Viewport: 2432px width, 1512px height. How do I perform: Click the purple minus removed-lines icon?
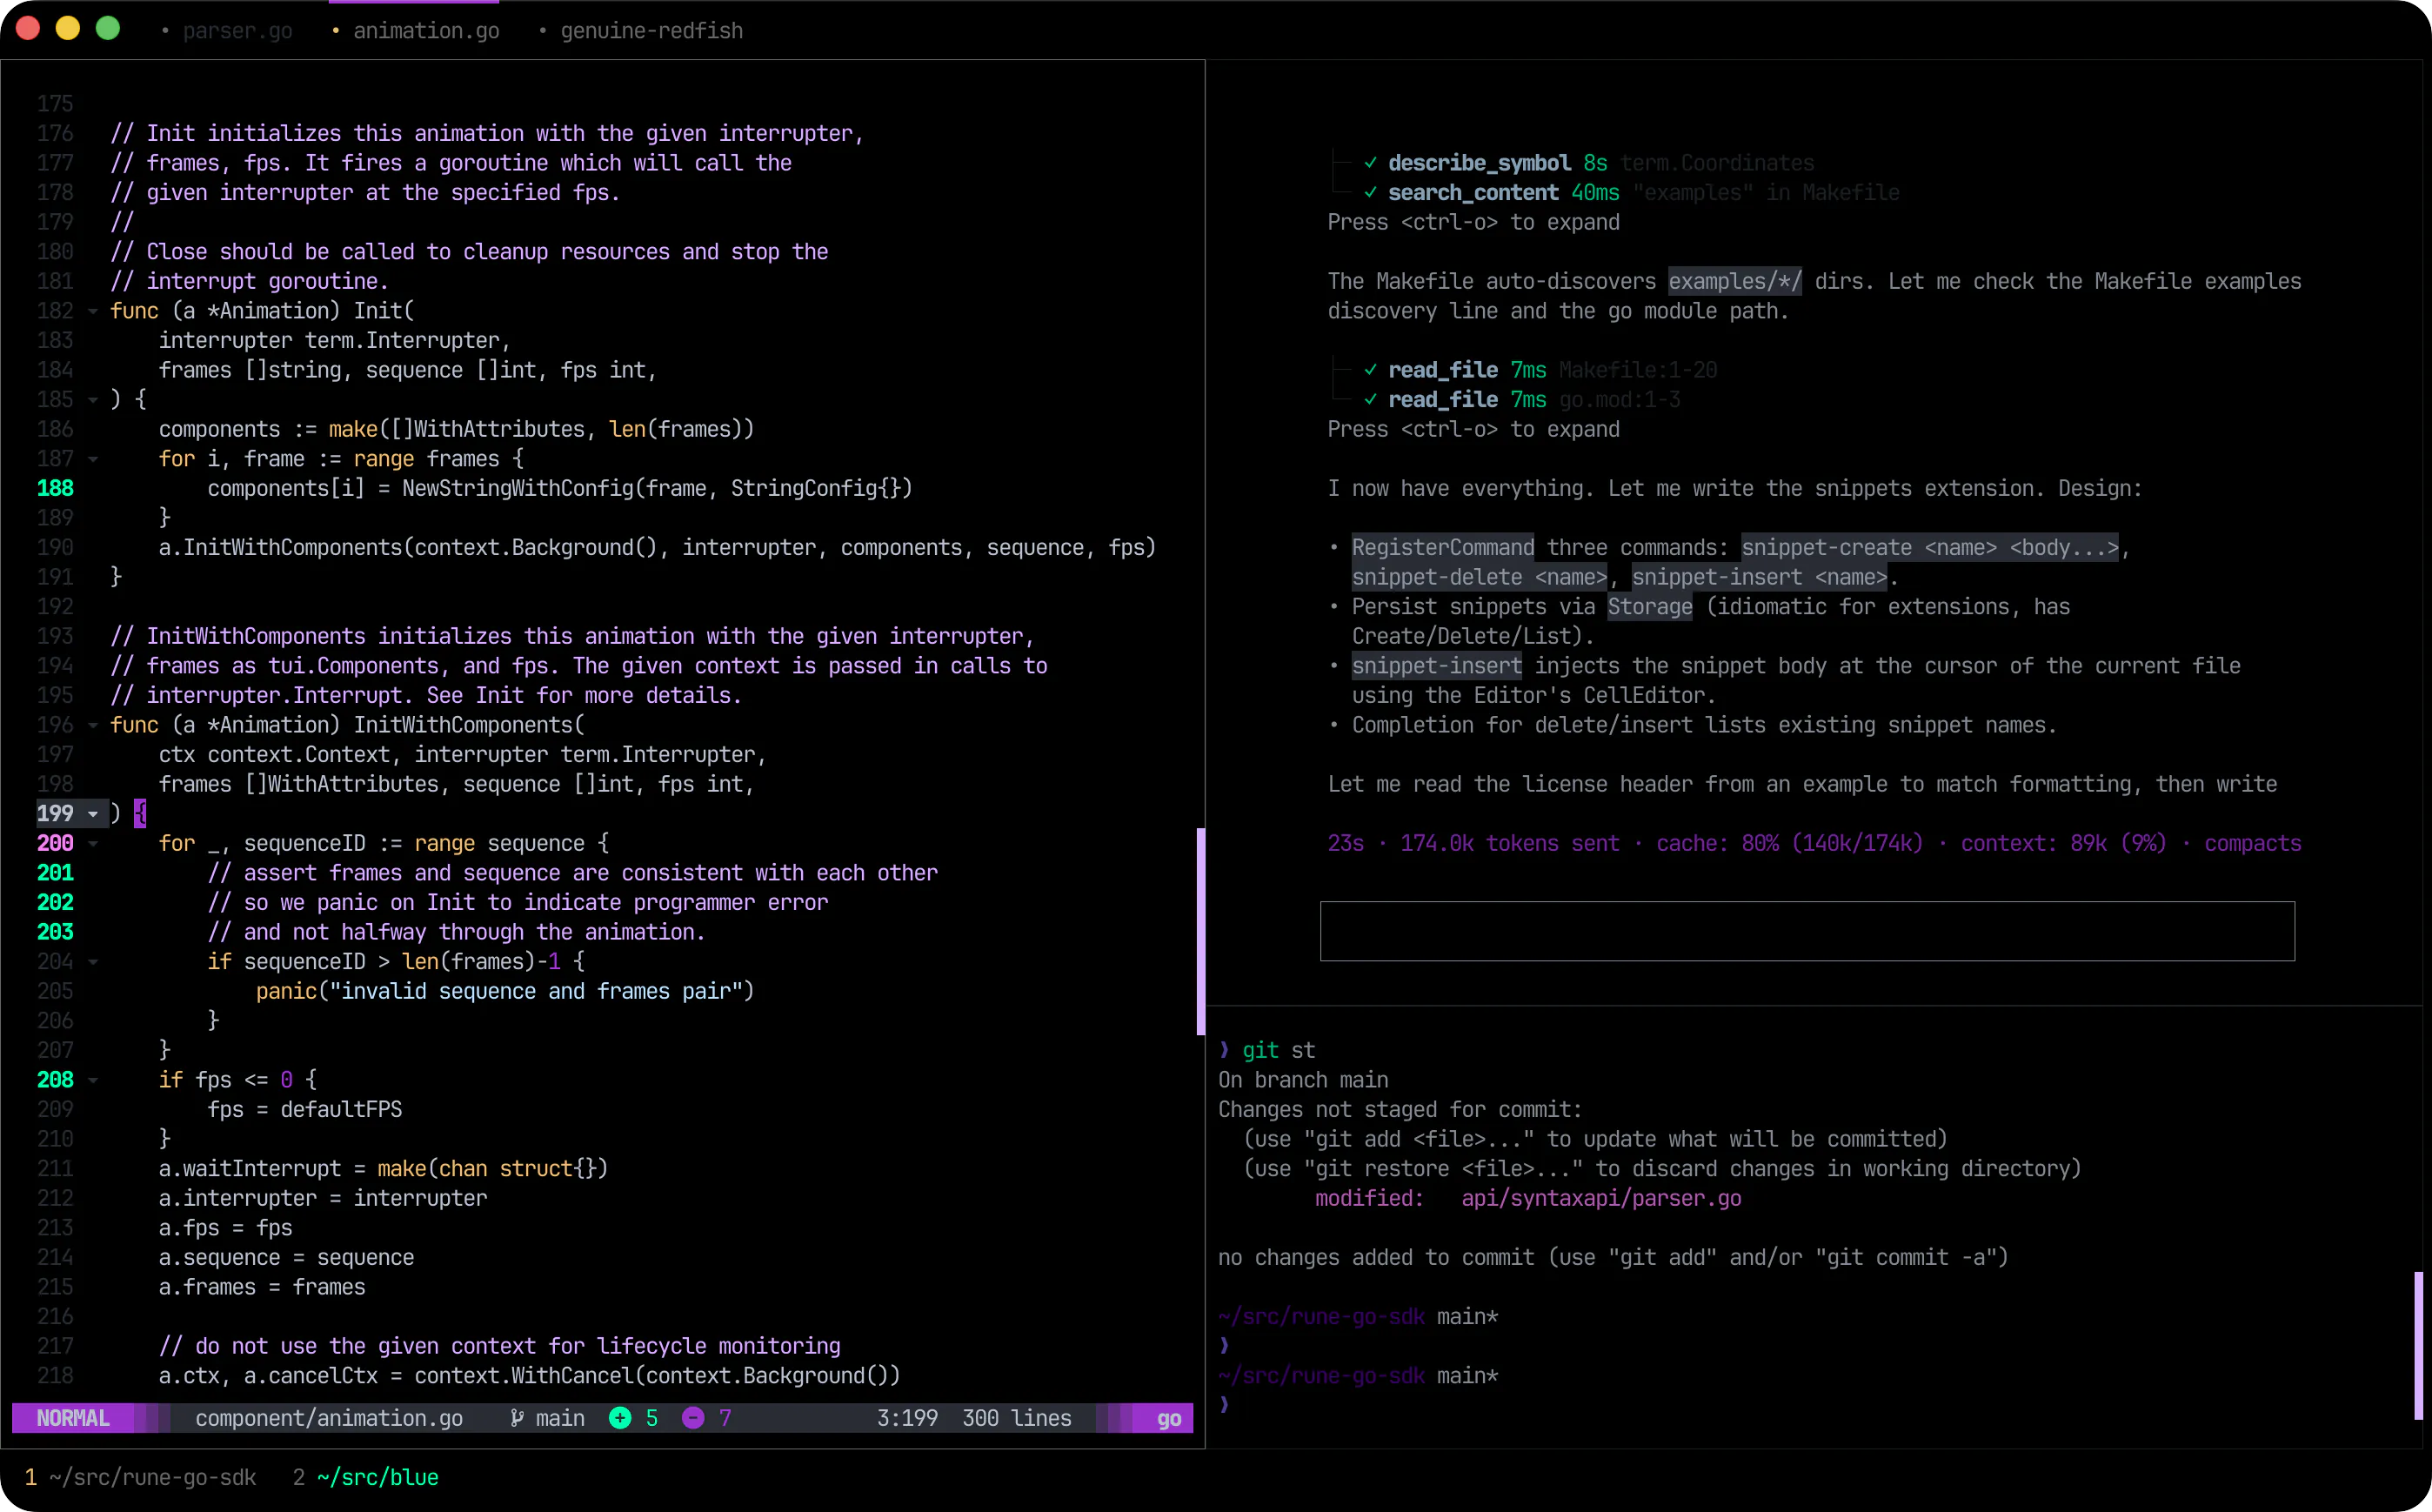692,1418
